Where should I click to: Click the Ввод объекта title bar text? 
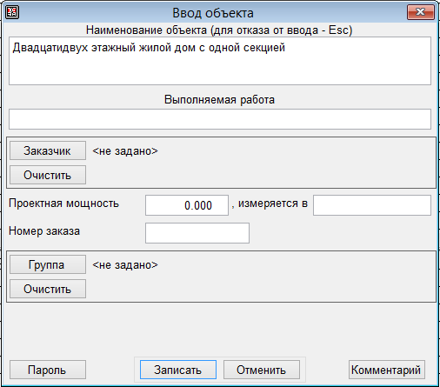(213, 13)
